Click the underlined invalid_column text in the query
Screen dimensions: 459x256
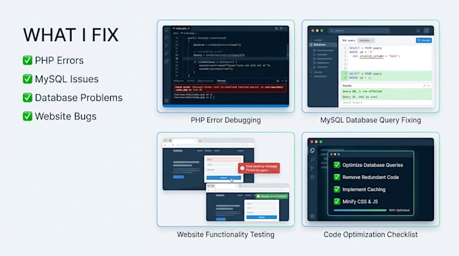coord(371,56)
